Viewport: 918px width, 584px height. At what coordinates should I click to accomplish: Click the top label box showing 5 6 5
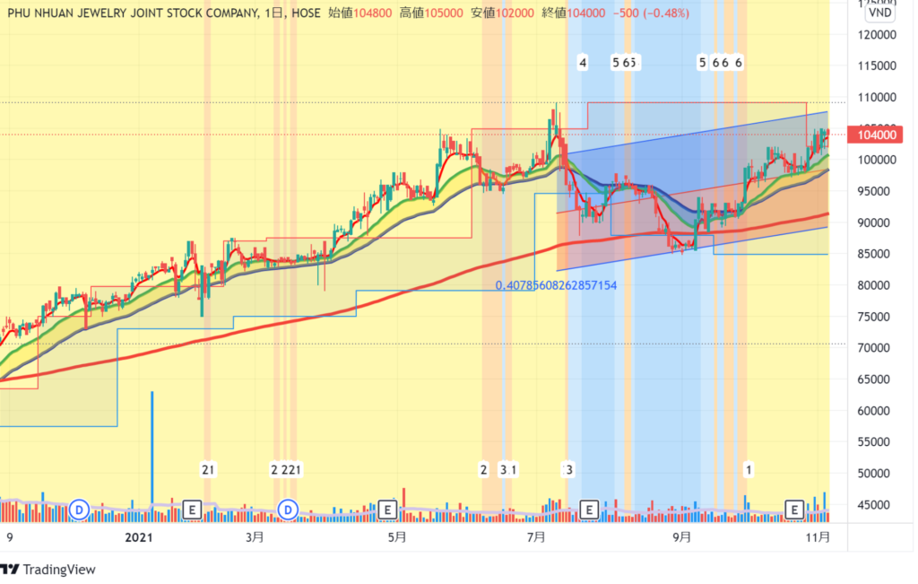click(625, 63)
